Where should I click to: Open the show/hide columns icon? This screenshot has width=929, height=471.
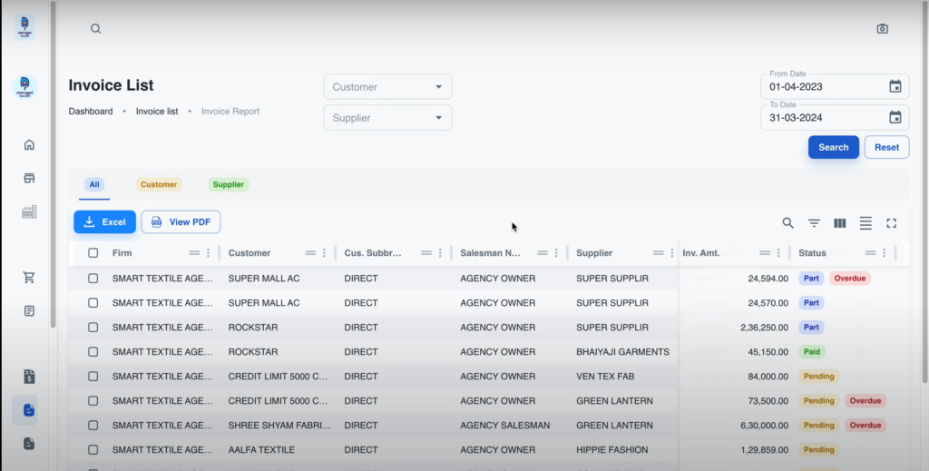pos(839,222)
